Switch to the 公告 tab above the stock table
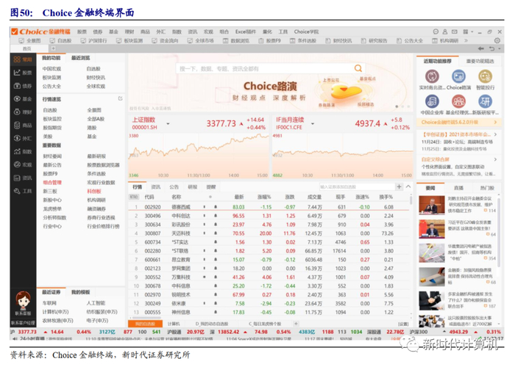The height and width of the screenshot is (367, 515). tap(174, 187)
